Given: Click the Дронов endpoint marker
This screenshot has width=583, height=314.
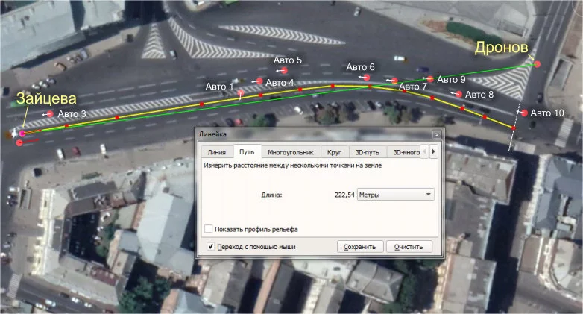Looking at the screenshot, I should pos(537,64).
